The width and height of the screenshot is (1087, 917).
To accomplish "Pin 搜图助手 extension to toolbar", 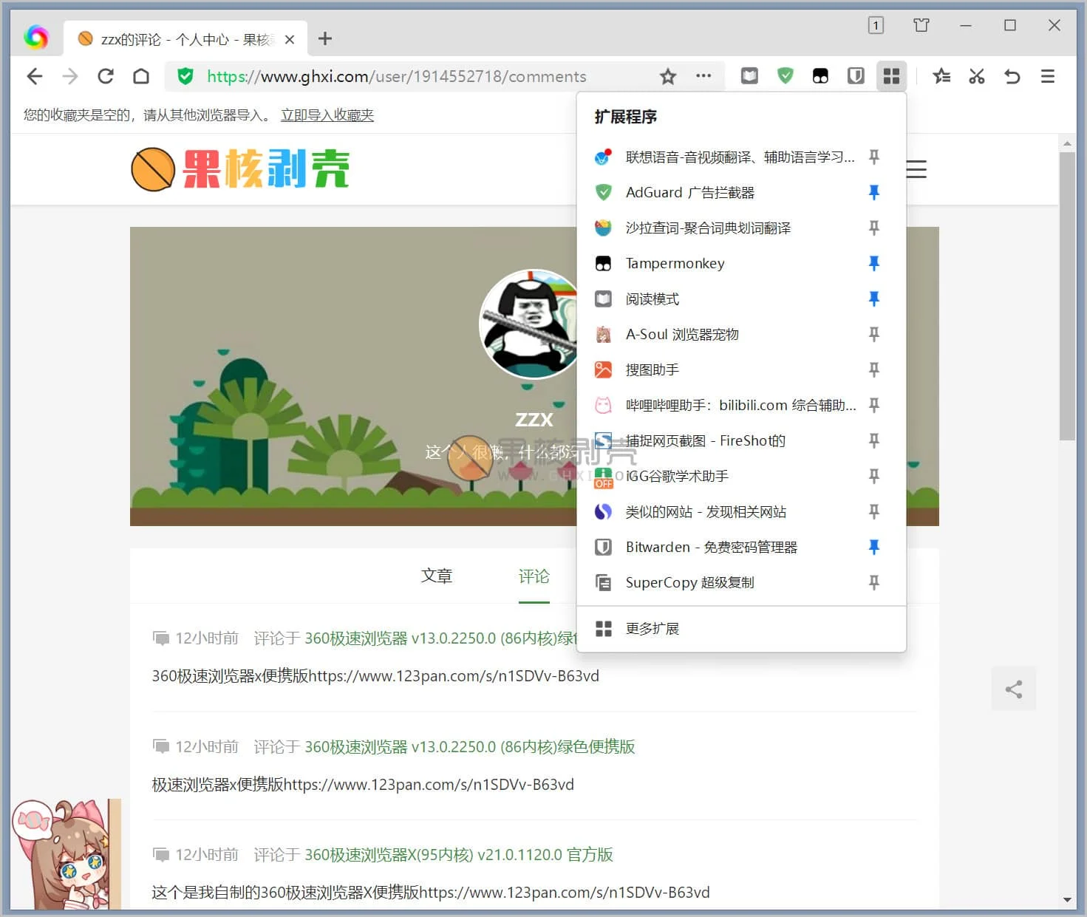I will point(874,369).
